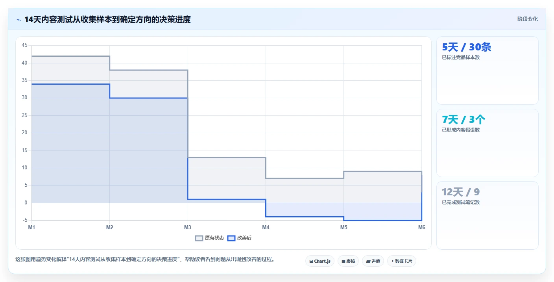Click the M6 axis label
The width and height of the screenshot is (554, 282).
coord(421,227)
